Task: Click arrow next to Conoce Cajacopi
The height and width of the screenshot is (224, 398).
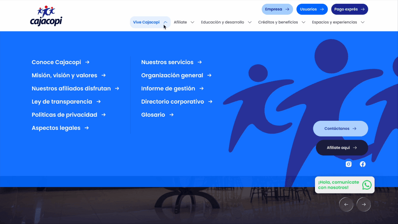Action: point(87,62)
